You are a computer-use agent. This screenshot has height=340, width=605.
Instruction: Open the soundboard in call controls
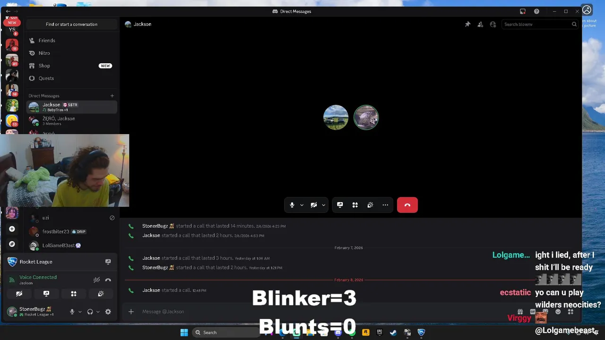pos(370,205)
